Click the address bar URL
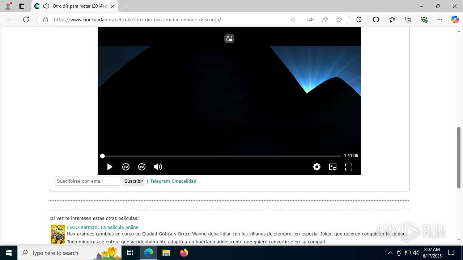This screenshot has height=260, width=463. [137, 19]
